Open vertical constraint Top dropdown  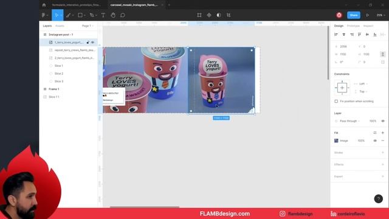tap(363, 92)
